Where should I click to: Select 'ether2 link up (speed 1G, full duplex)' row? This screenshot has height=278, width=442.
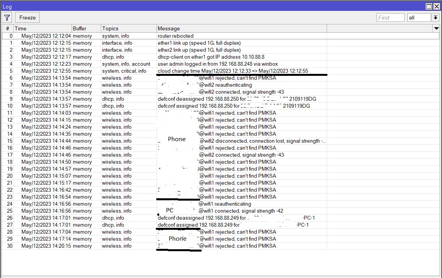click(220, 50)
